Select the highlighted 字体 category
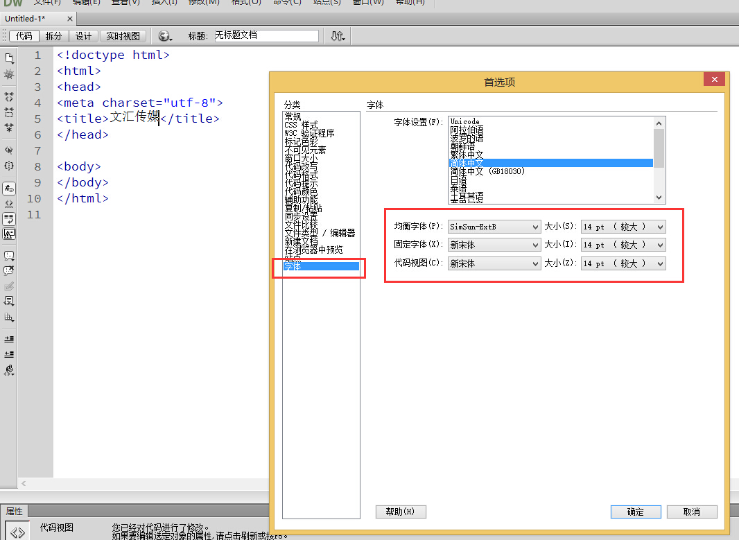The height and width of the screenshot is (540, 739). coord(321,266)
